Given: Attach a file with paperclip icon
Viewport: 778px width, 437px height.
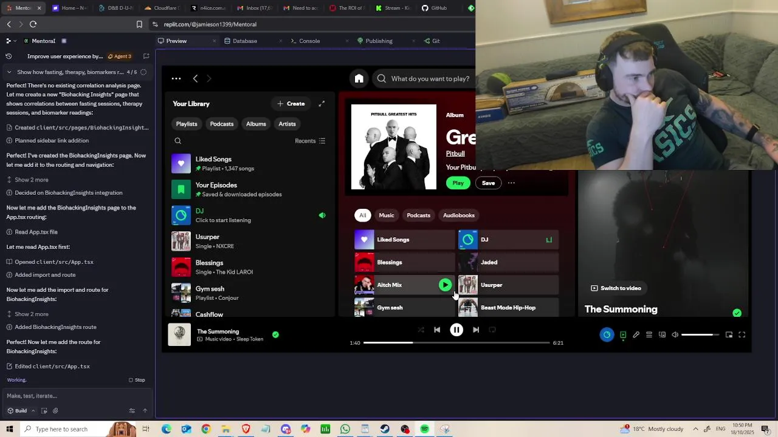Looking at the screenshot, I should [x=55, y=411].
